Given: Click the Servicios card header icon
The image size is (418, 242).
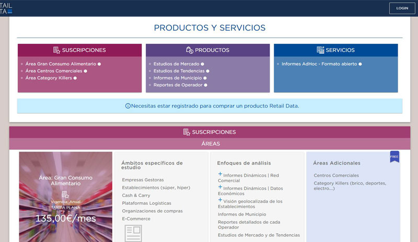Looking at the screenshot, I should [x=320, y=50].
